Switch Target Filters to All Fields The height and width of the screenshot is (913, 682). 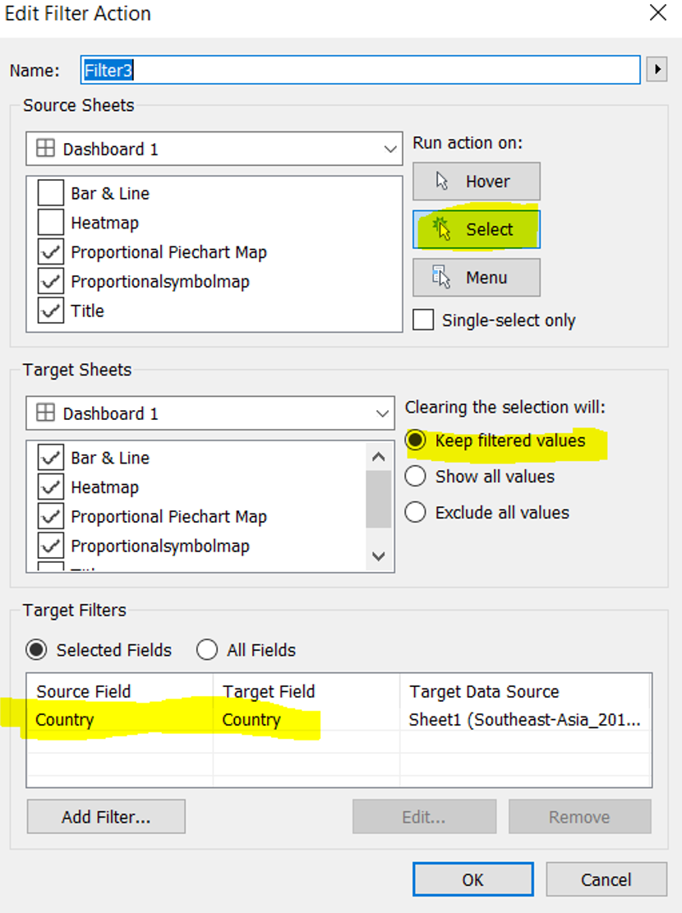(x=207, y=650)
